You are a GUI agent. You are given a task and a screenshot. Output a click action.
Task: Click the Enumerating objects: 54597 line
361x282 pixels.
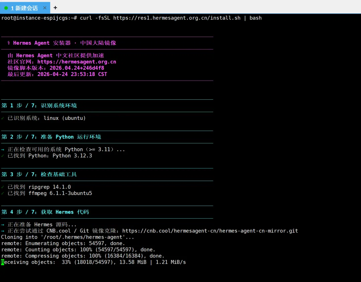coord(63,243)
